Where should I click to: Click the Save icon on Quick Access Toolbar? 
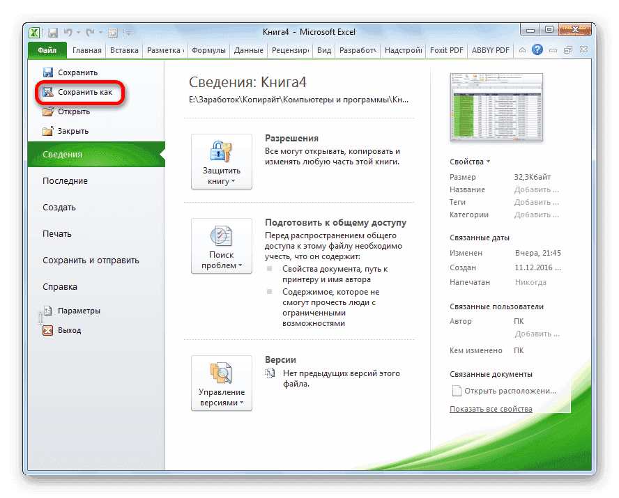pos(52,32)
